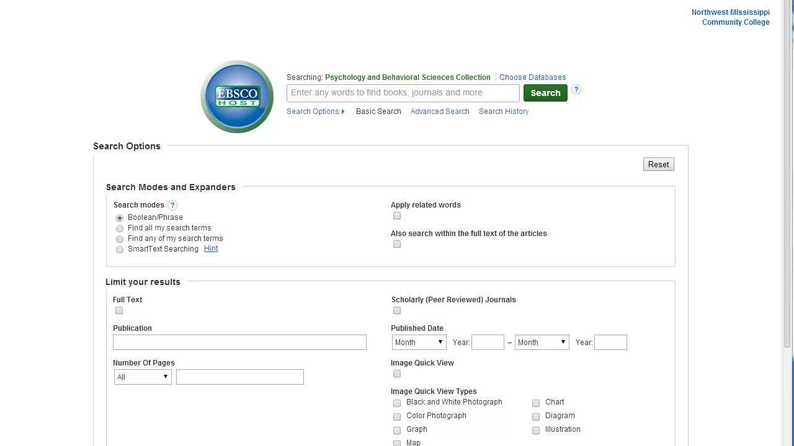
Task: Click the end Year field
Action: [x=610, y=343]
